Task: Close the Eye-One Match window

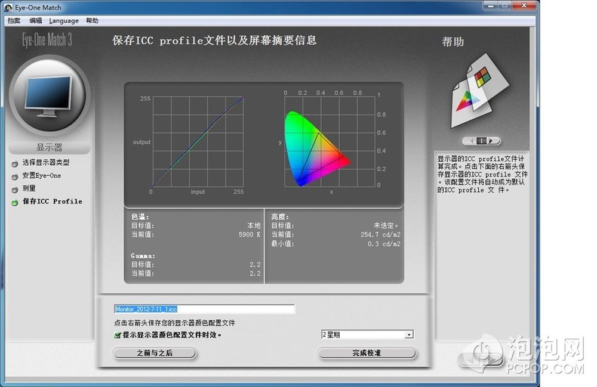Action: (x=524, y=6)
